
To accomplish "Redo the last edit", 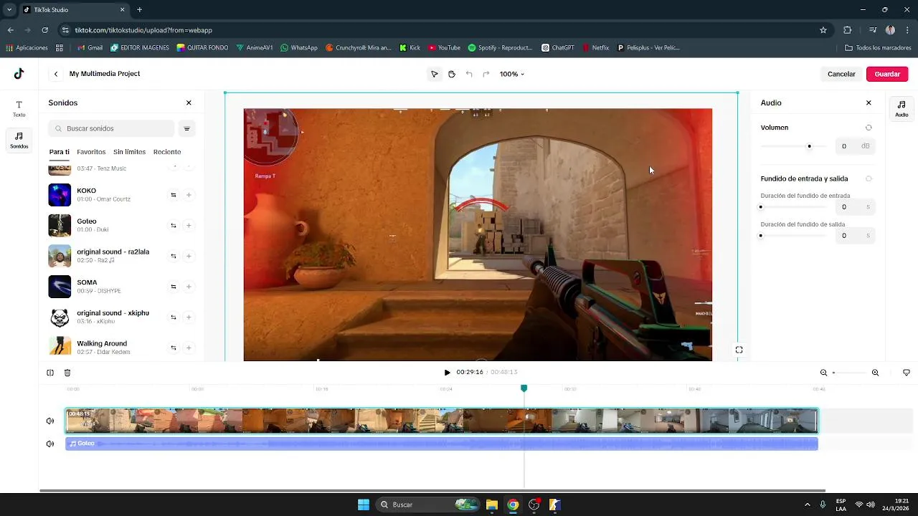I will (486, 74).
